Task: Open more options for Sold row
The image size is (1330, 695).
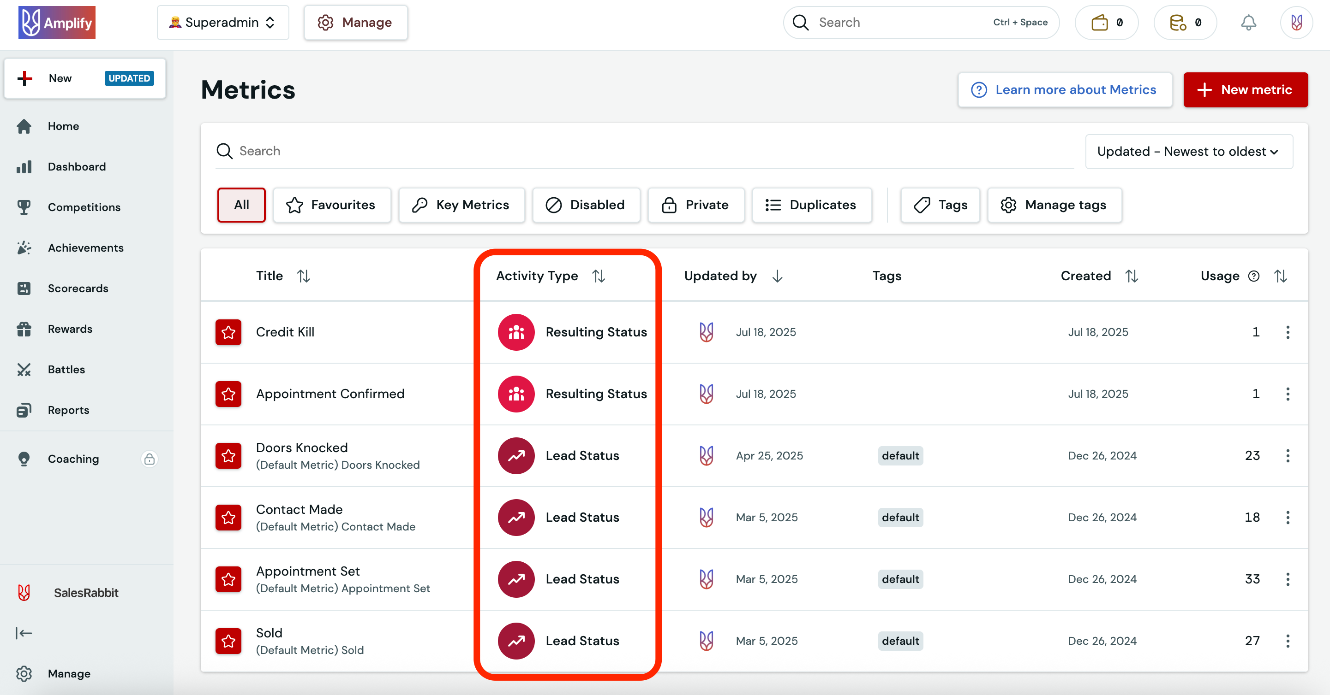Action: [x=1288, y=642]
